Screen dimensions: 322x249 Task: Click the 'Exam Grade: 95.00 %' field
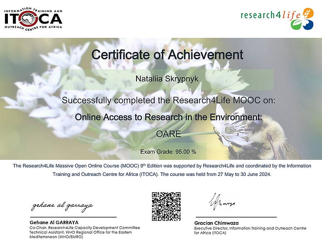click(x=168, y=151)
